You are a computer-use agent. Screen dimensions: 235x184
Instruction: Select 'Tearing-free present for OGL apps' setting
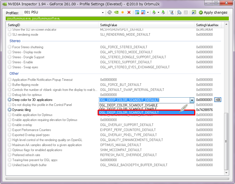coord(35,160)
